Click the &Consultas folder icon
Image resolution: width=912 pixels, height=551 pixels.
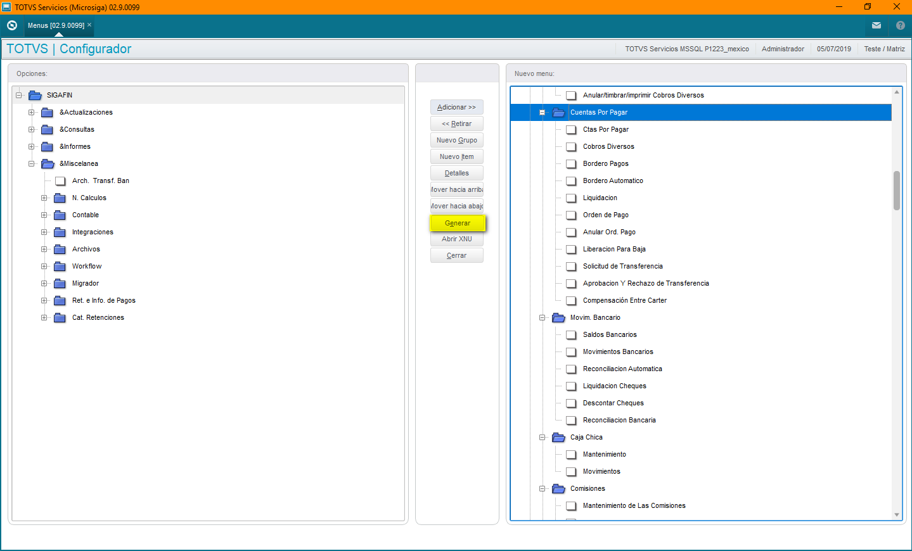(47, 129)
